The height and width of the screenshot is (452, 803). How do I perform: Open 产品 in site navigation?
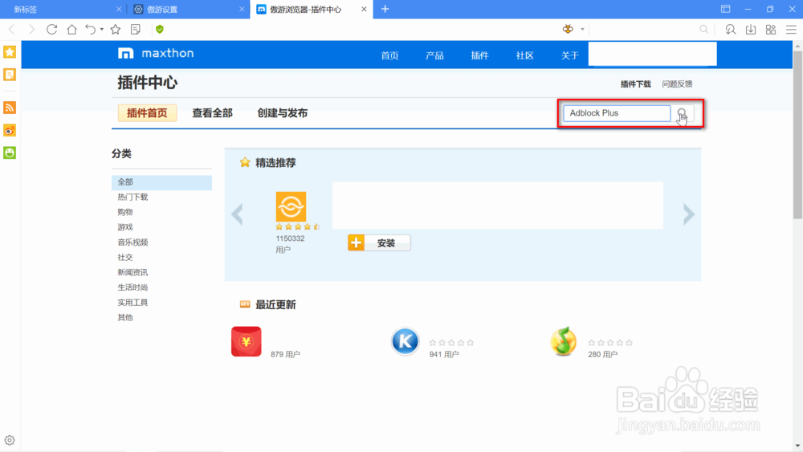(434, 55)
